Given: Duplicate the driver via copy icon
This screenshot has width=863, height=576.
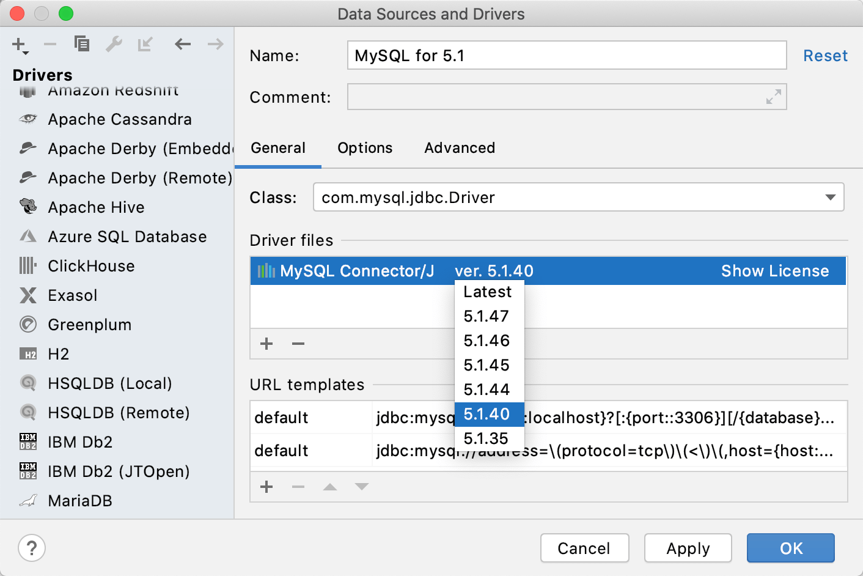Looking at the screenshot, I should [82, 44].
